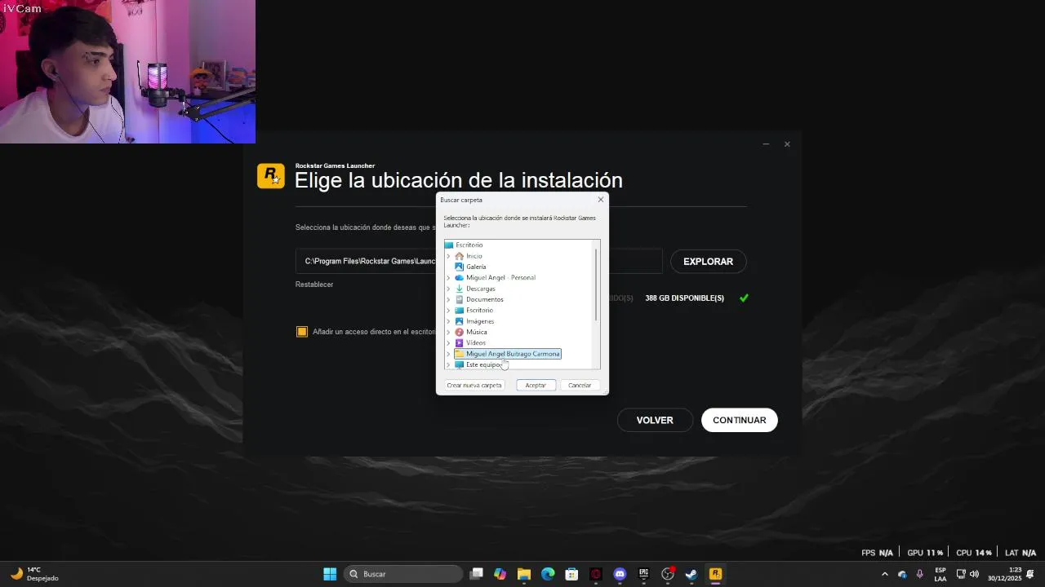Click Cancelar in Buscar carpeta dialog
The width and height of the screenshot is (1045, 587).
[x=580, y=385]
